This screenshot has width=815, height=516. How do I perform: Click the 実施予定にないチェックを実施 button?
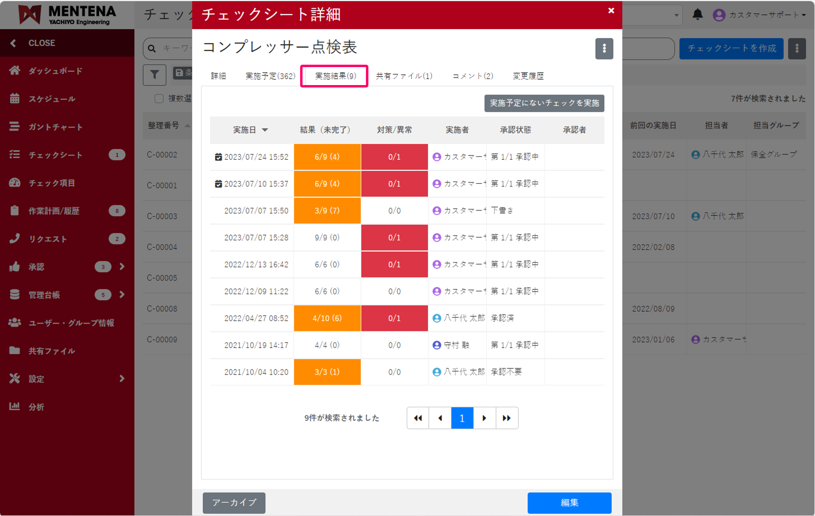click(544, 103)
